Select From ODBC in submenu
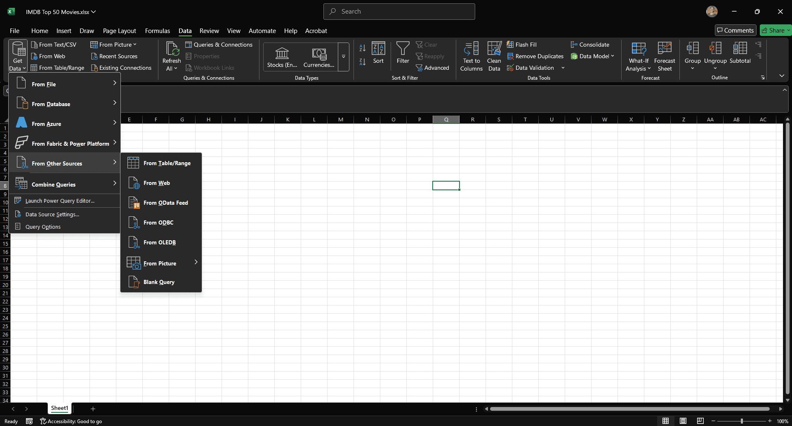The width and height of the screenshot is (792, 426). 161,222
